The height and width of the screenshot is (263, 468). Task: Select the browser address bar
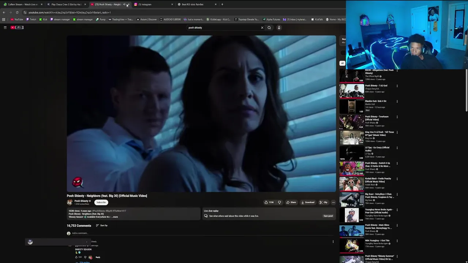183,12
